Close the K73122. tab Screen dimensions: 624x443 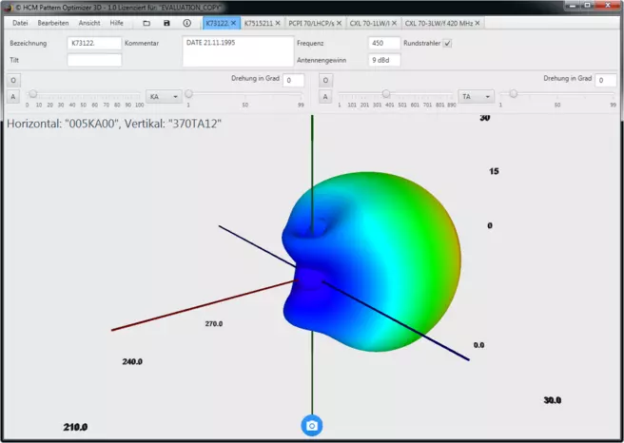point(234,23)
